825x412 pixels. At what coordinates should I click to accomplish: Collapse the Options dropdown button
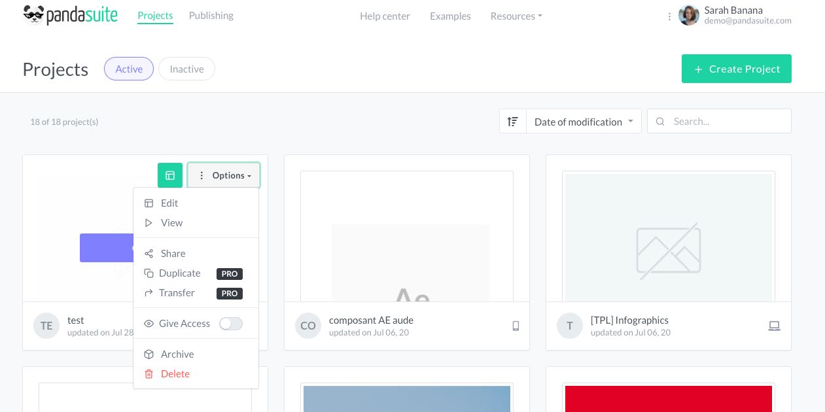(224, 175)
